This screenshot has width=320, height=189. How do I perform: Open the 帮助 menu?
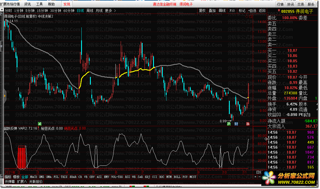[x=51, y=4]
